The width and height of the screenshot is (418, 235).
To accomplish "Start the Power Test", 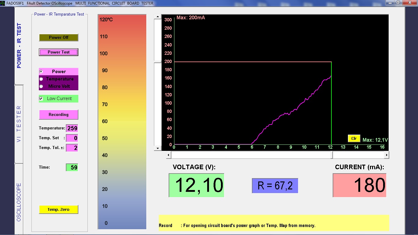I will [58, 52].
